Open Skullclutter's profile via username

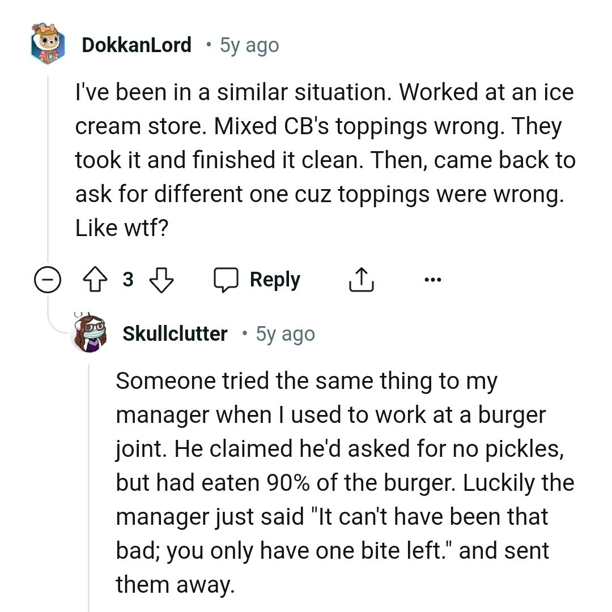tap(175, 333)
